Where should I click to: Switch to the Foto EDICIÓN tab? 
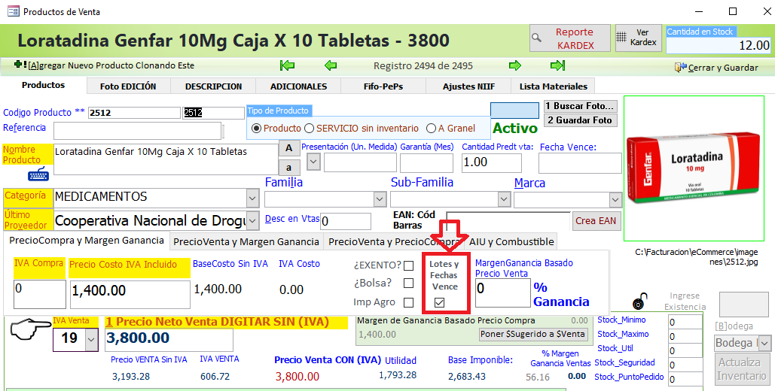(128, 86)
